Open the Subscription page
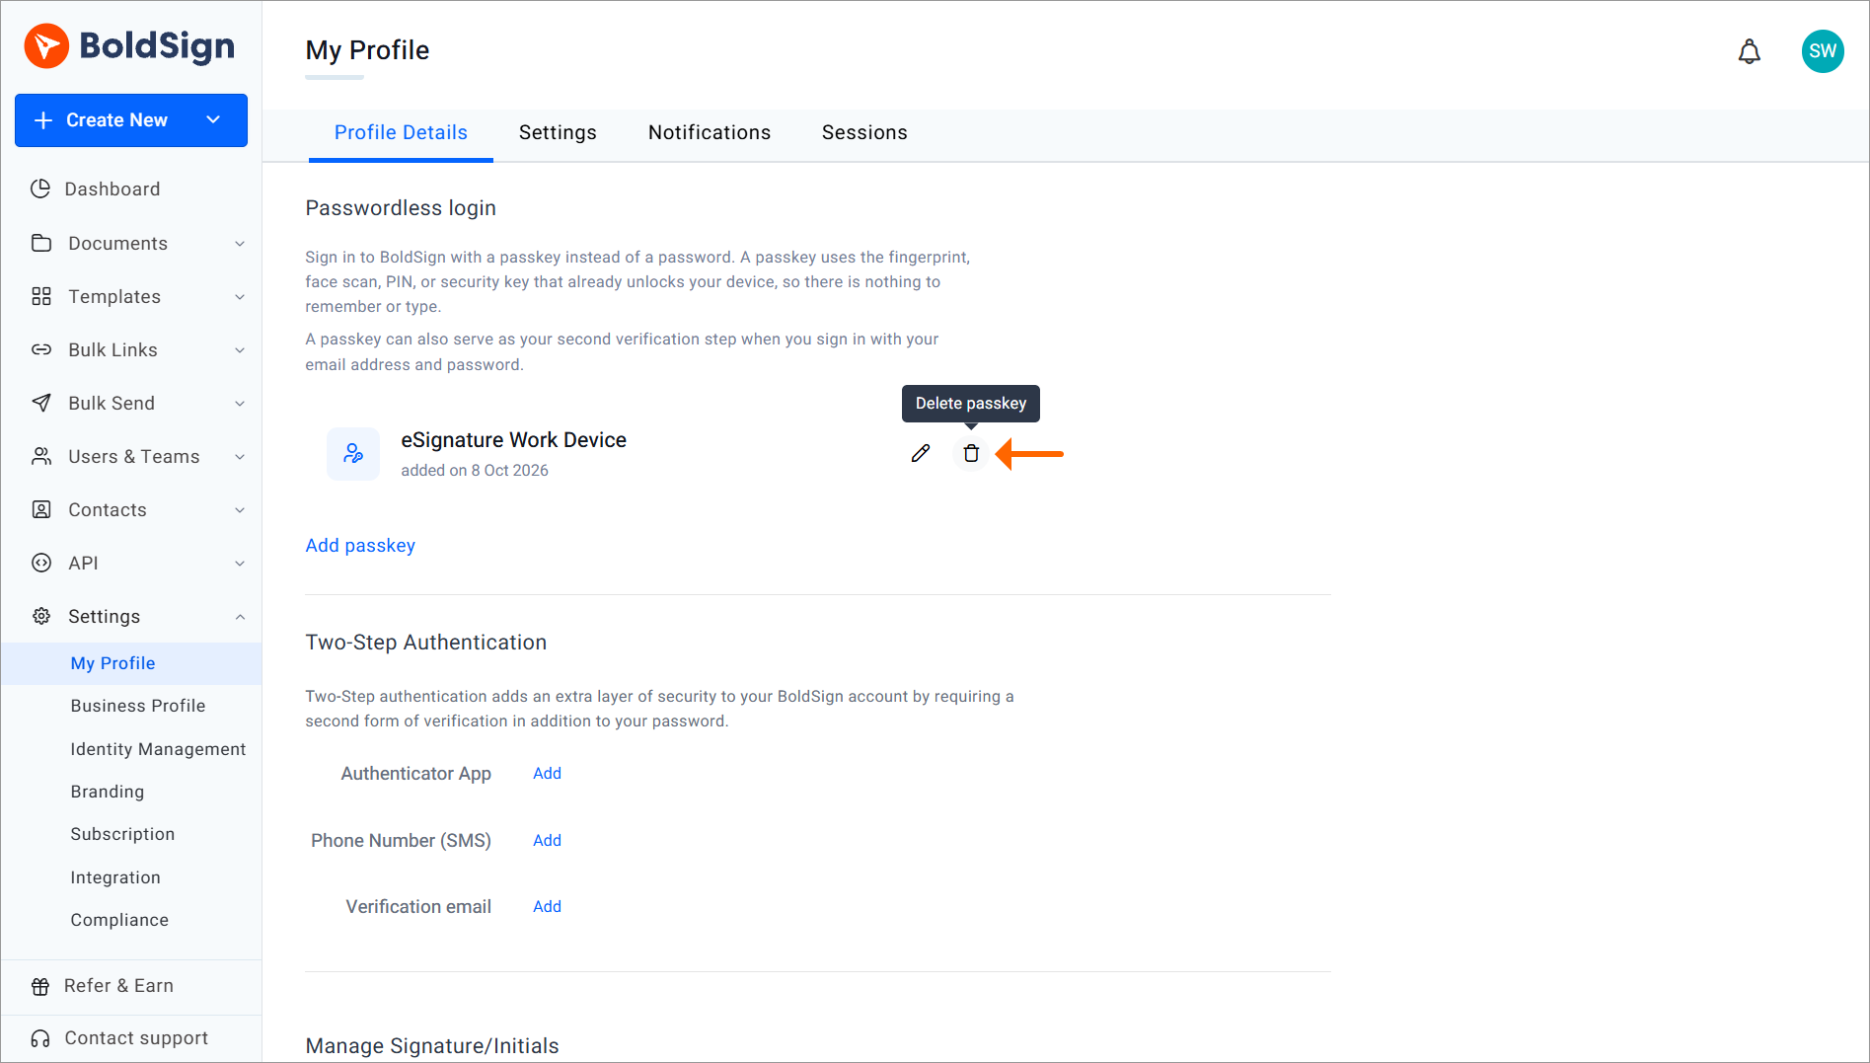Image resolution: width=1870 pixels, height=1063 pixels. (x=122, y=834)
